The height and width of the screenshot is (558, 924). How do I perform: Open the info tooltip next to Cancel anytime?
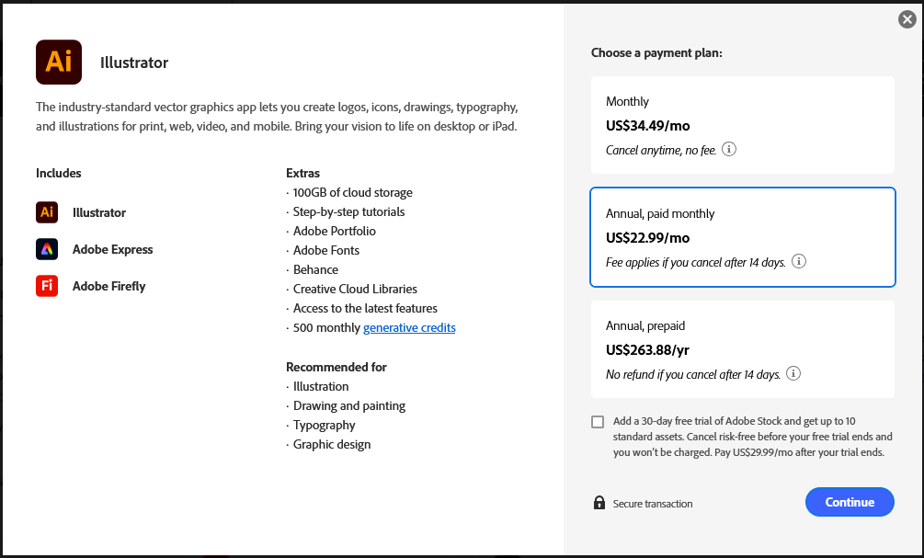pos(729,149)
